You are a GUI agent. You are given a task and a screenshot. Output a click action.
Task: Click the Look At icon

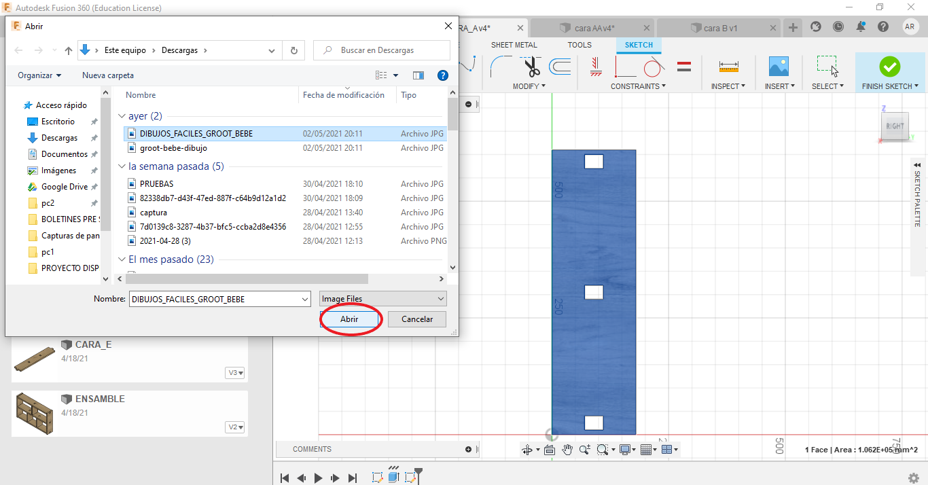tap(550, 450)
